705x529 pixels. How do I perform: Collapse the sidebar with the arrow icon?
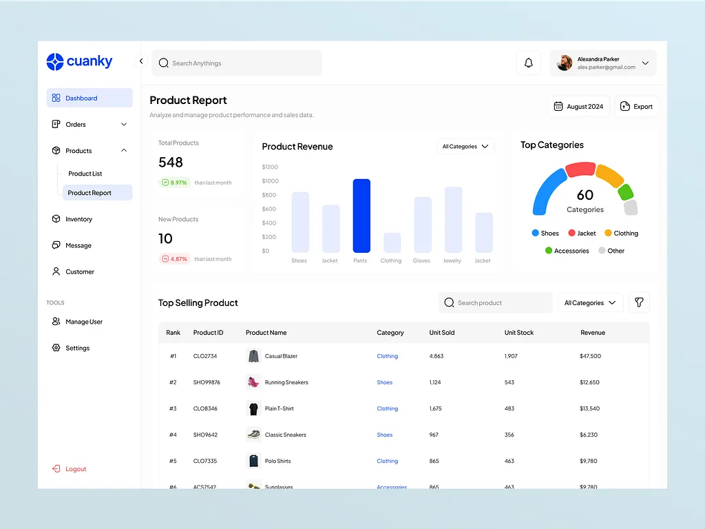(141, 61)
